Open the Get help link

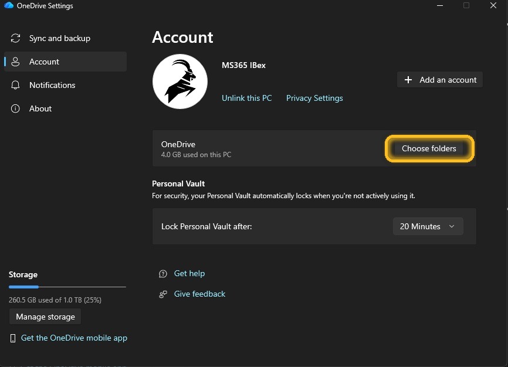tap(189, 273)
